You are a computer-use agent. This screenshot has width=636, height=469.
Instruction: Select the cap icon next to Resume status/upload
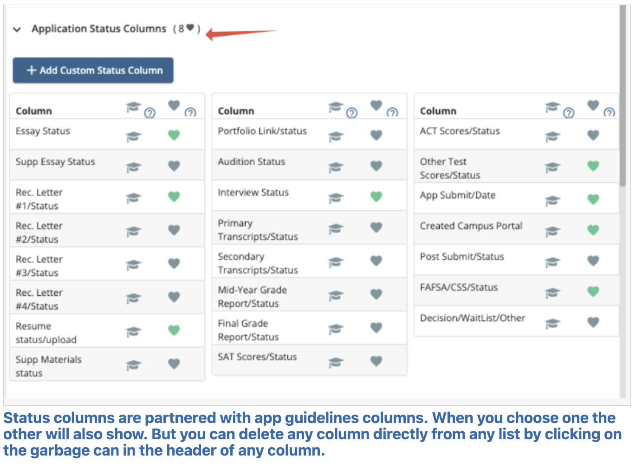coord(134,331)
